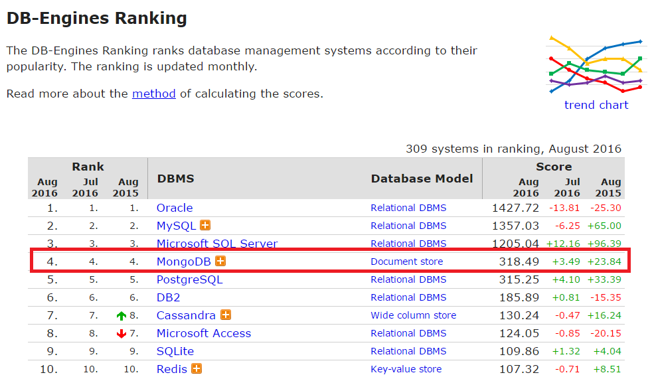This screenshot has height=377, width=652.
Task: Click the orange plus icon beside MongoDB
Action: (220, 261)
